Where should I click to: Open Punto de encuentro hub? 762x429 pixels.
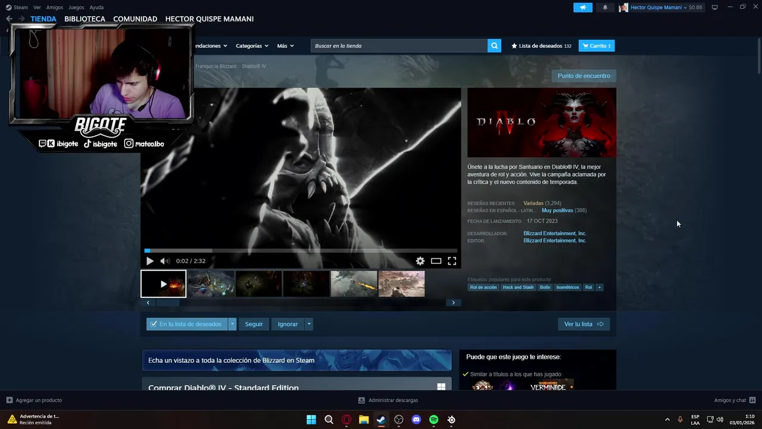584,76
